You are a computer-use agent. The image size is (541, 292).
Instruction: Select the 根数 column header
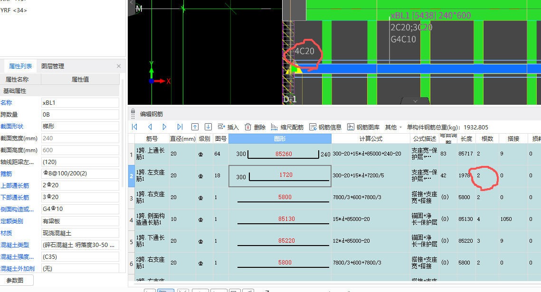click(487, 139)
